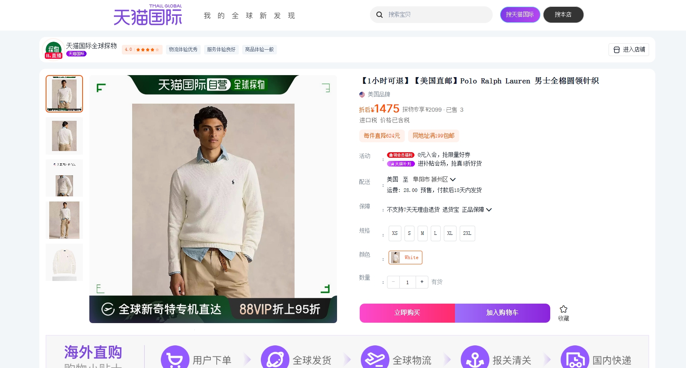Enter the shop via 进入店铺
Viewport: 686px width, 368px height.
pyautogui.click(x=629, y=50)
